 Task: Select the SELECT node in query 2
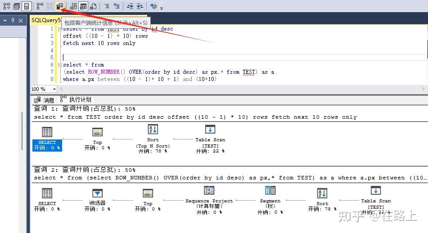click(x=47, y=200)
